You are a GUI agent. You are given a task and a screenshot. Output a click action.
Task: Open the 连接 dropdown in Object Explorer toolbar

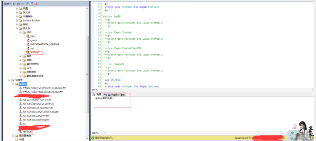pos(7,3)
